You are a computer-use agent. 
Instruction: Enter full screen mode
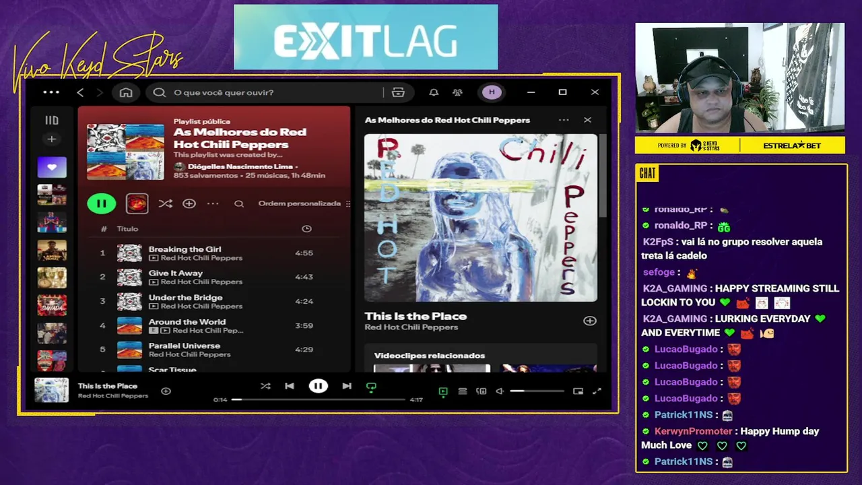[597, 391]
